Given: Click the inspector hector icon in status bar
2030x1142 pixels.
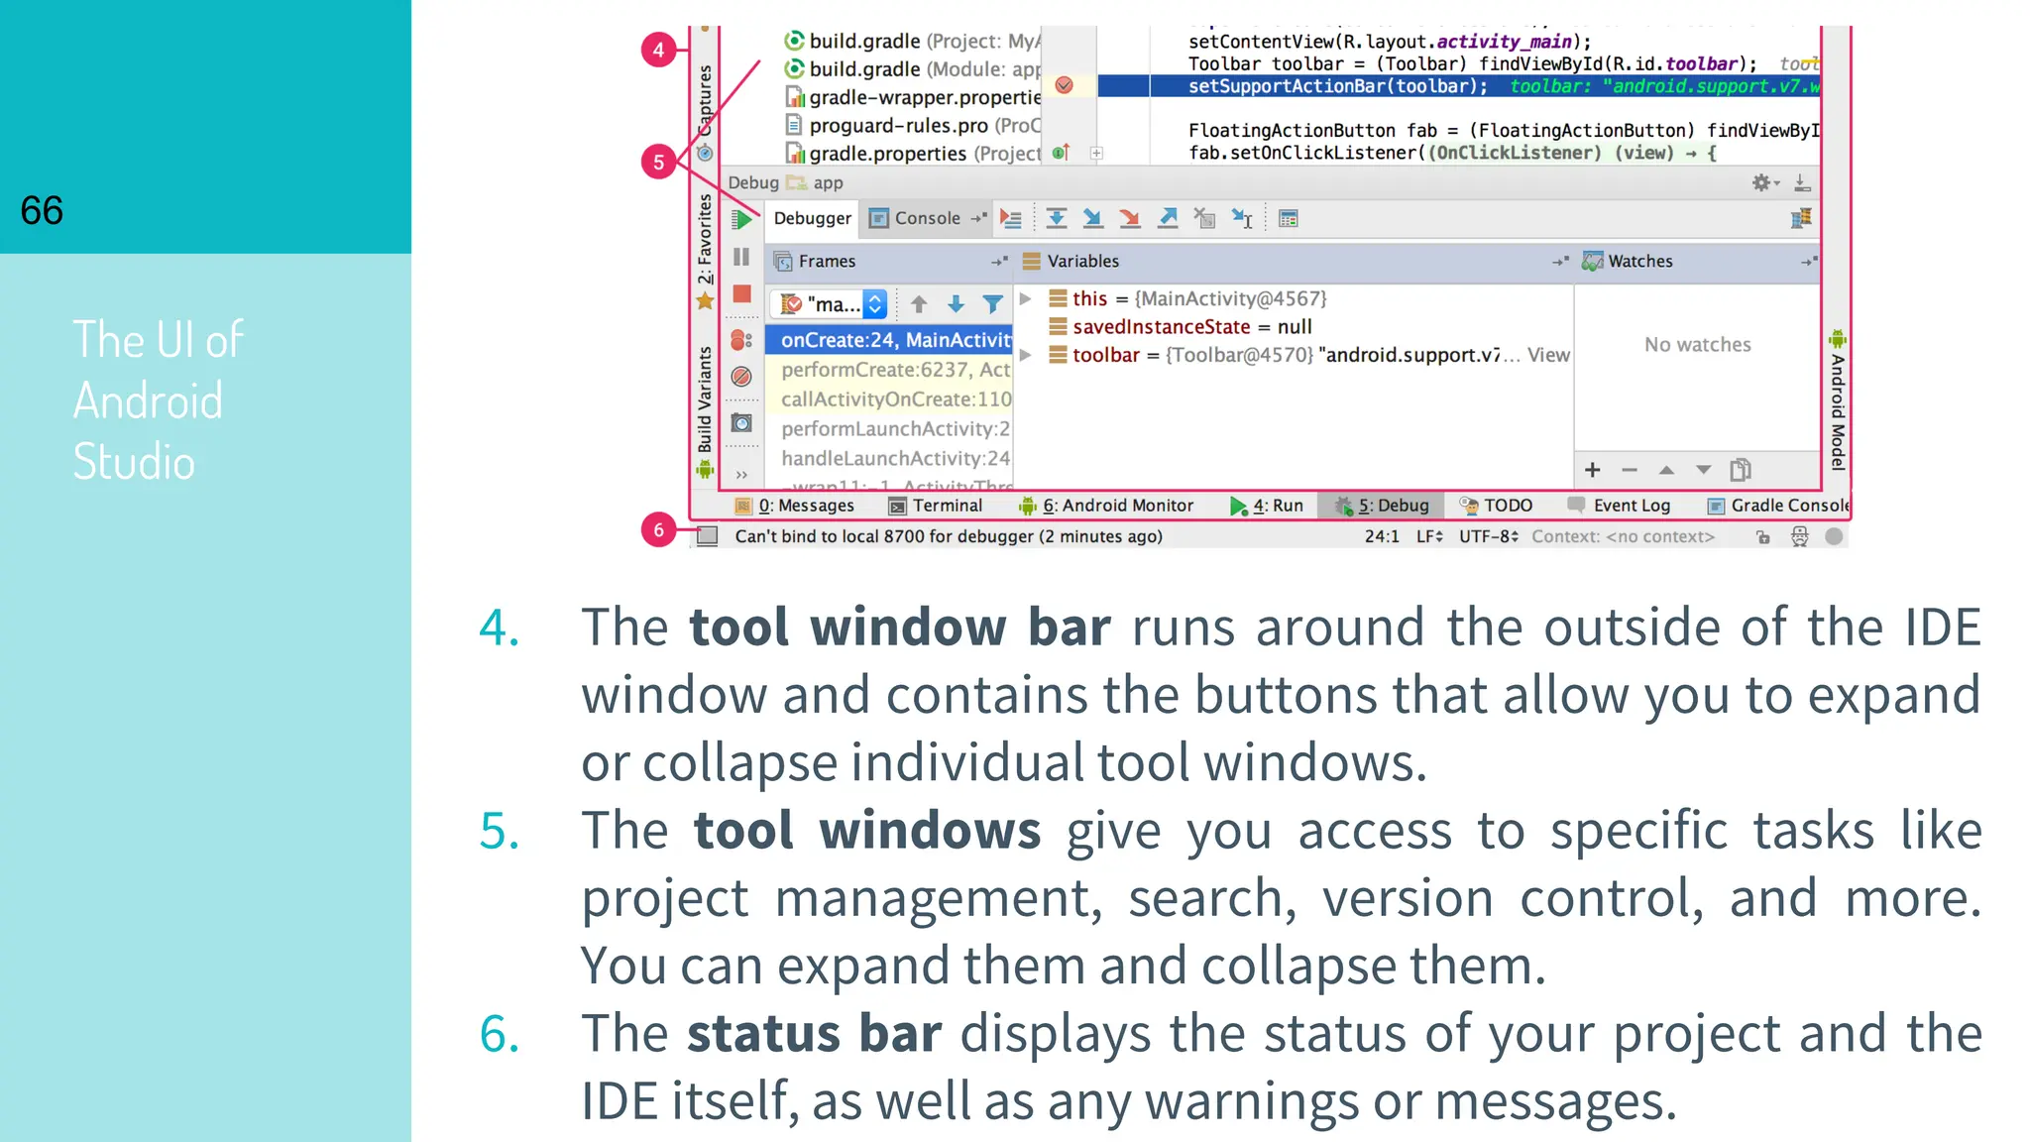Looking at the screenshot, I should 1800,537.
